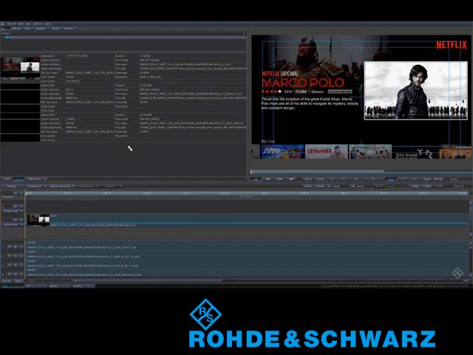This screenshot has height=355, width=473.
Task: Open the Help menu
Action: pos(47,24)
